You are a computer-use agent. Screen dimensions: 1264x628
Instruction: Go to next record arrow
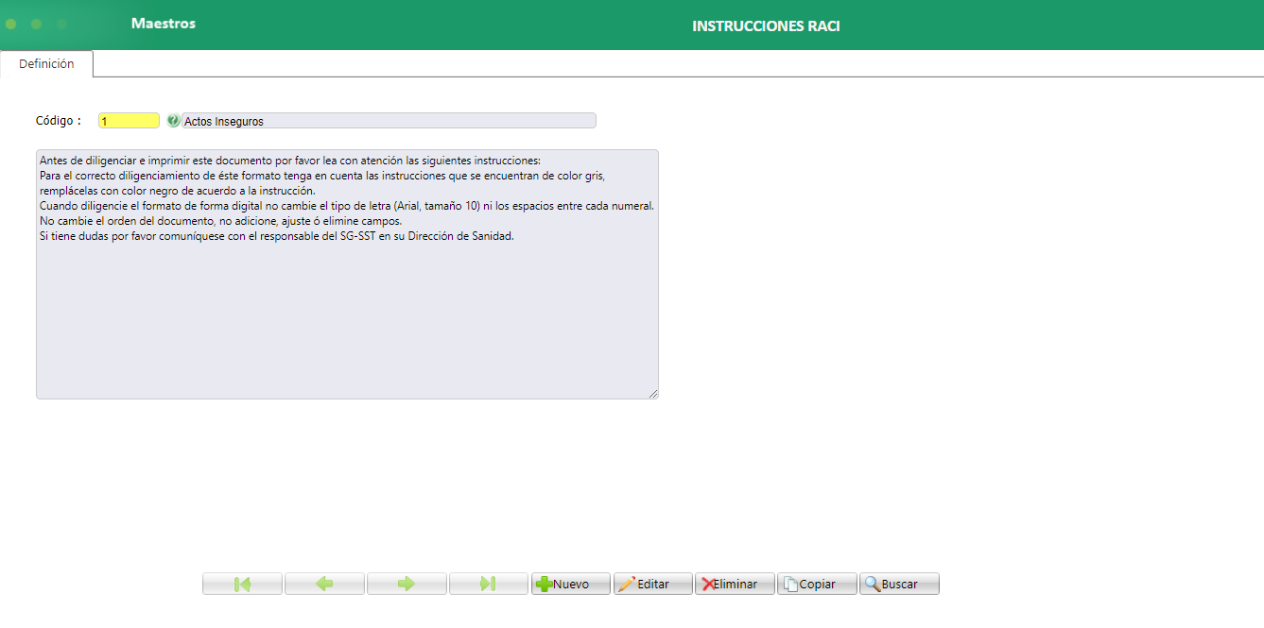coord(407,584)
